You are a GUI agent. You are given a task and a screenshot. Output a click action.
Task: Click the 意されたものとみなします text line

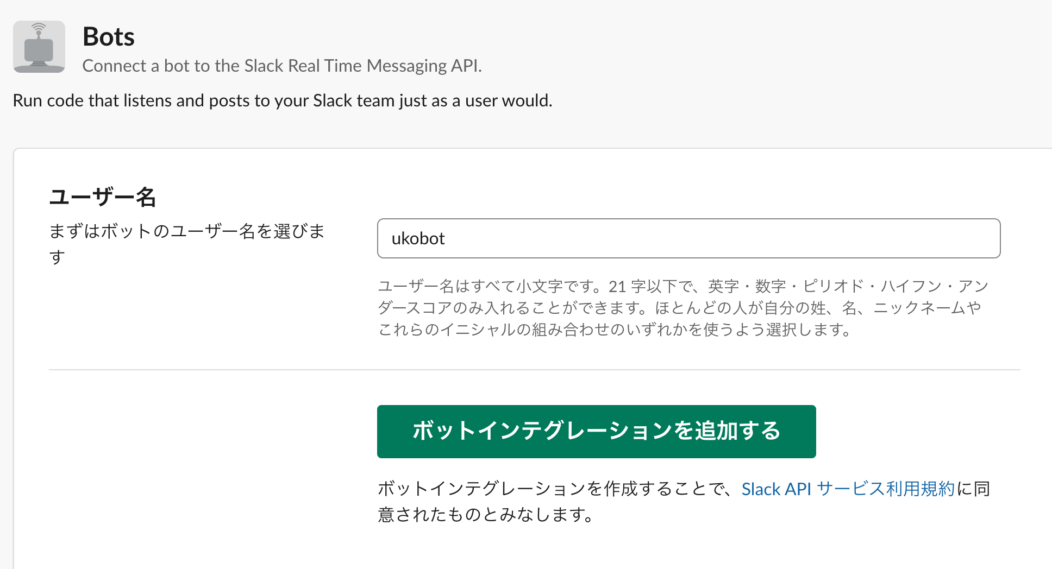pyautogui.click(x=486, y=514)
